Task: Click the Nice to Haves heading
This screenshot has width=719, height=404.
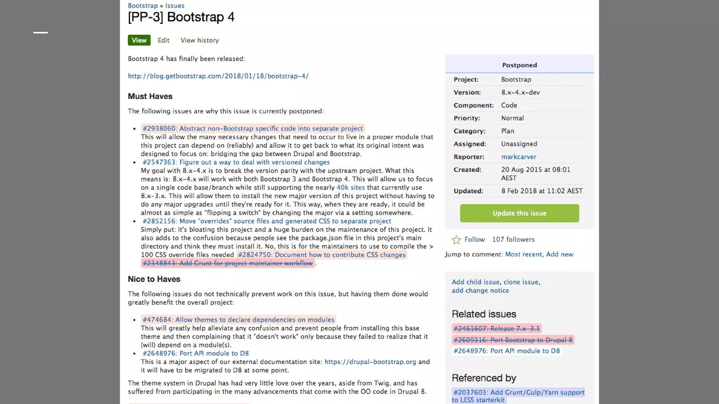Action: (x=154, y=279)
